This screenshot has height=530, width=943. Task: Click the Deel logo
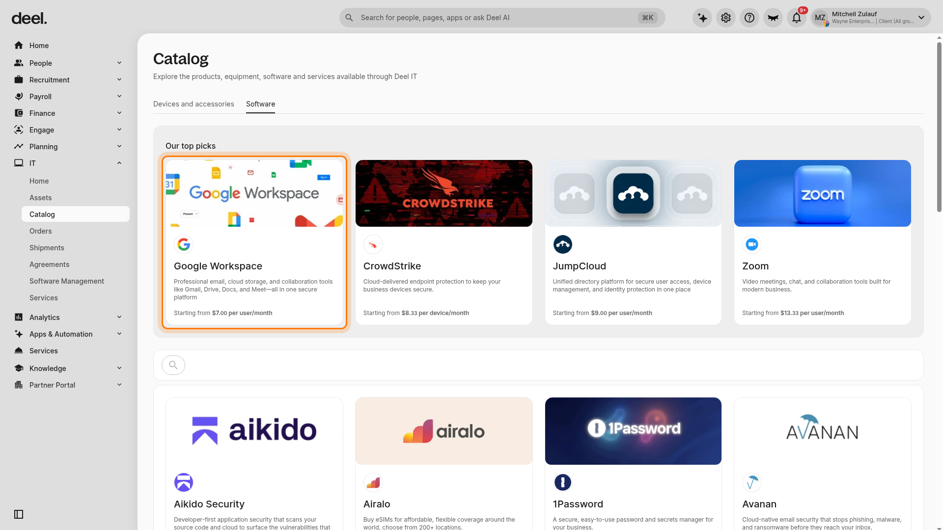point(29,19)
